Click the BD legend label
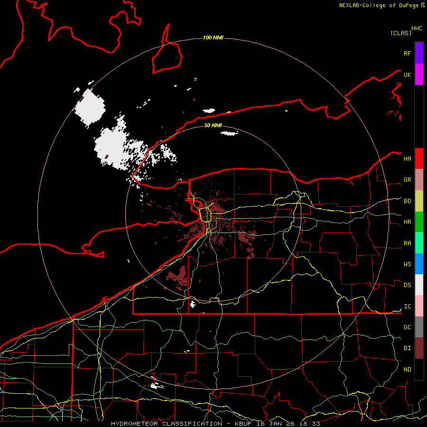The image size is (427, 427). [x=407, y=201]
